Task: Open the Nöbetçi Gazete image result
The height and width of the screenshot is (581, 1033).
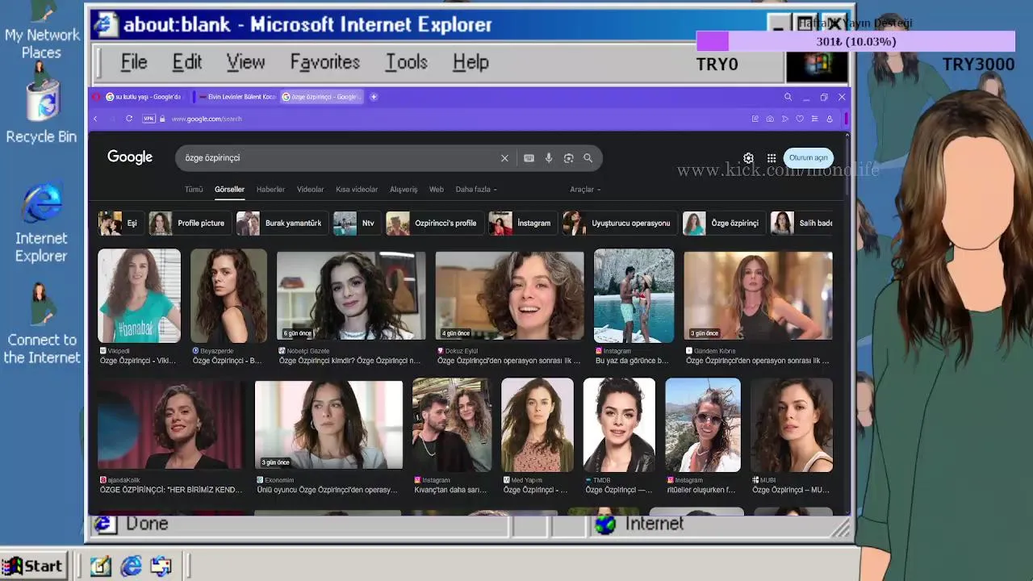Action: 351,295
